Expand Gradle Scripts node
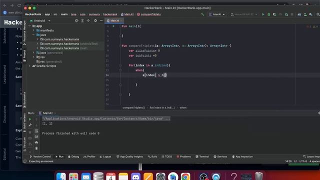The height and width of the screenshot is (180, 320). pos(29,66)
